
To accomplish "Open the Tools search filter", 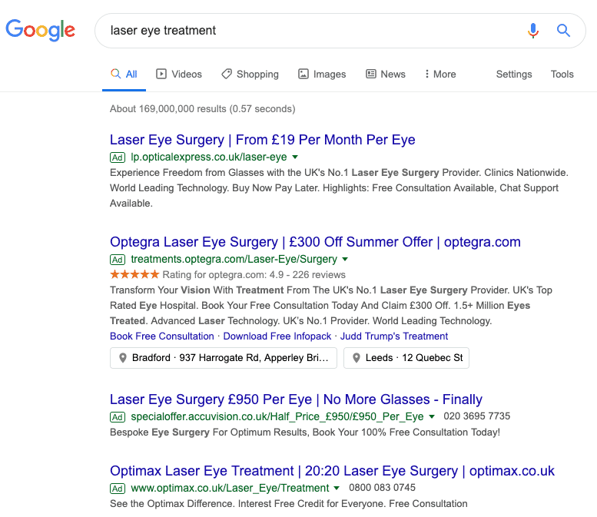I will [x=562, y=75].
